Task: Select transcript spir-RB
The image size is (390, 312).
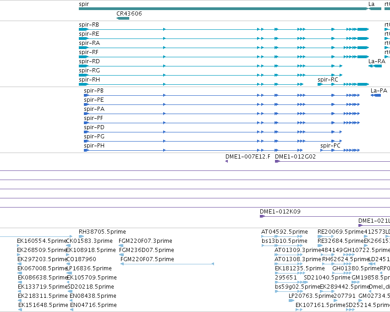Action: click(x=224, y=29)
